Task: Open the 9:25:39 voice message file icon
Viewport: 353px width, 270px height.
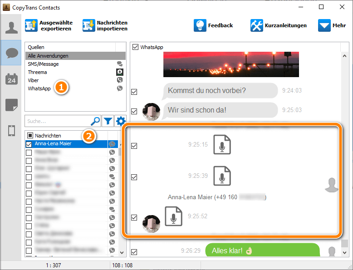Action: point(222,176)
